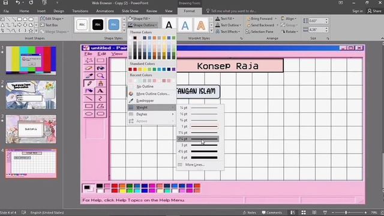Select the 2¼ pt line weight

pyautogui.click(x=198, y=139)
